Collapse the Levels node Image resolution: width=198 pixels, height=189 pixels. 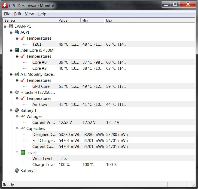click(x=17, y=153)
